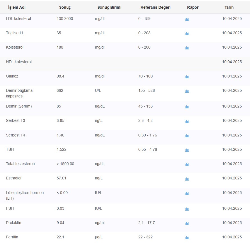Open the report chart for Estradiol

point(187,179)
